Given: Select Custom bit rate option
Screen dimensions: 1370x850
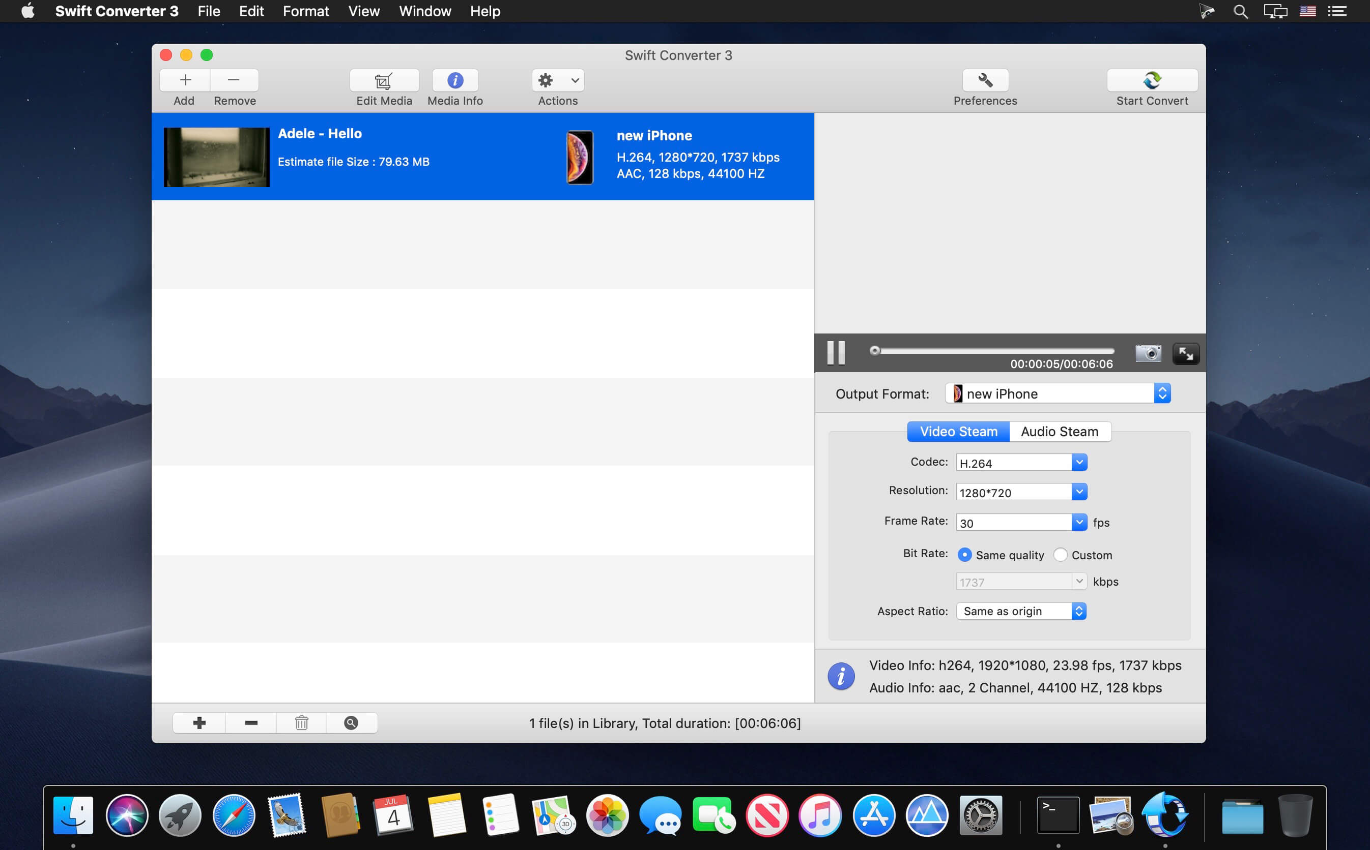Looking at the screenshot, I should 1060,555.
